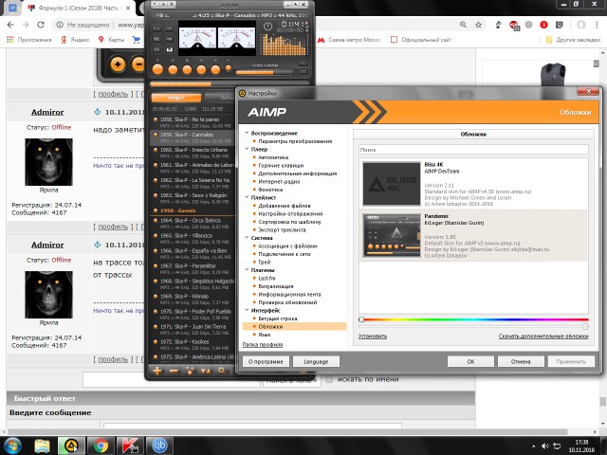Select Бегущая строка in settings tree
The width and height of the screenshot is (607, 455).
(x=278, y=318)
